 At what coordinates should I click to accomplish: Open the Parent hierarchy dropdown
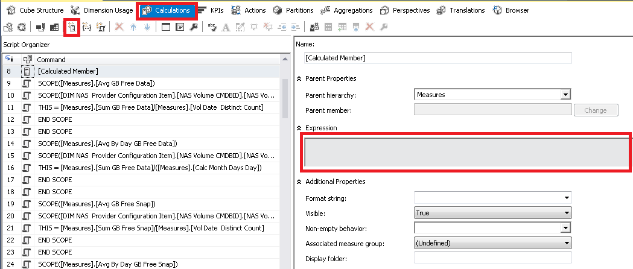(x=566, y=95)
